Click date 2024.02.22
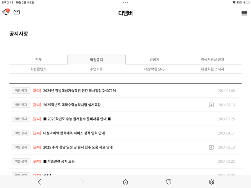 pyautogui.click(x=226, y=161)
